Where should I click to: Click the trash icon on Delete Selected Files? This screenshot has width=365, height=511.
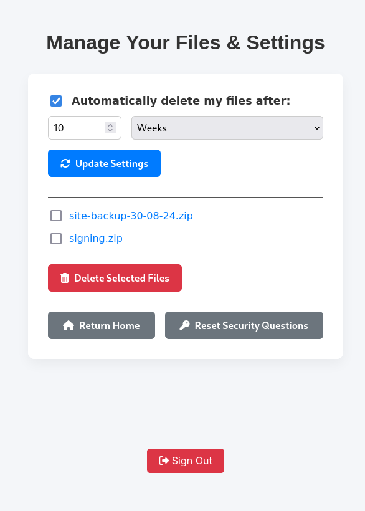[64, 278]
